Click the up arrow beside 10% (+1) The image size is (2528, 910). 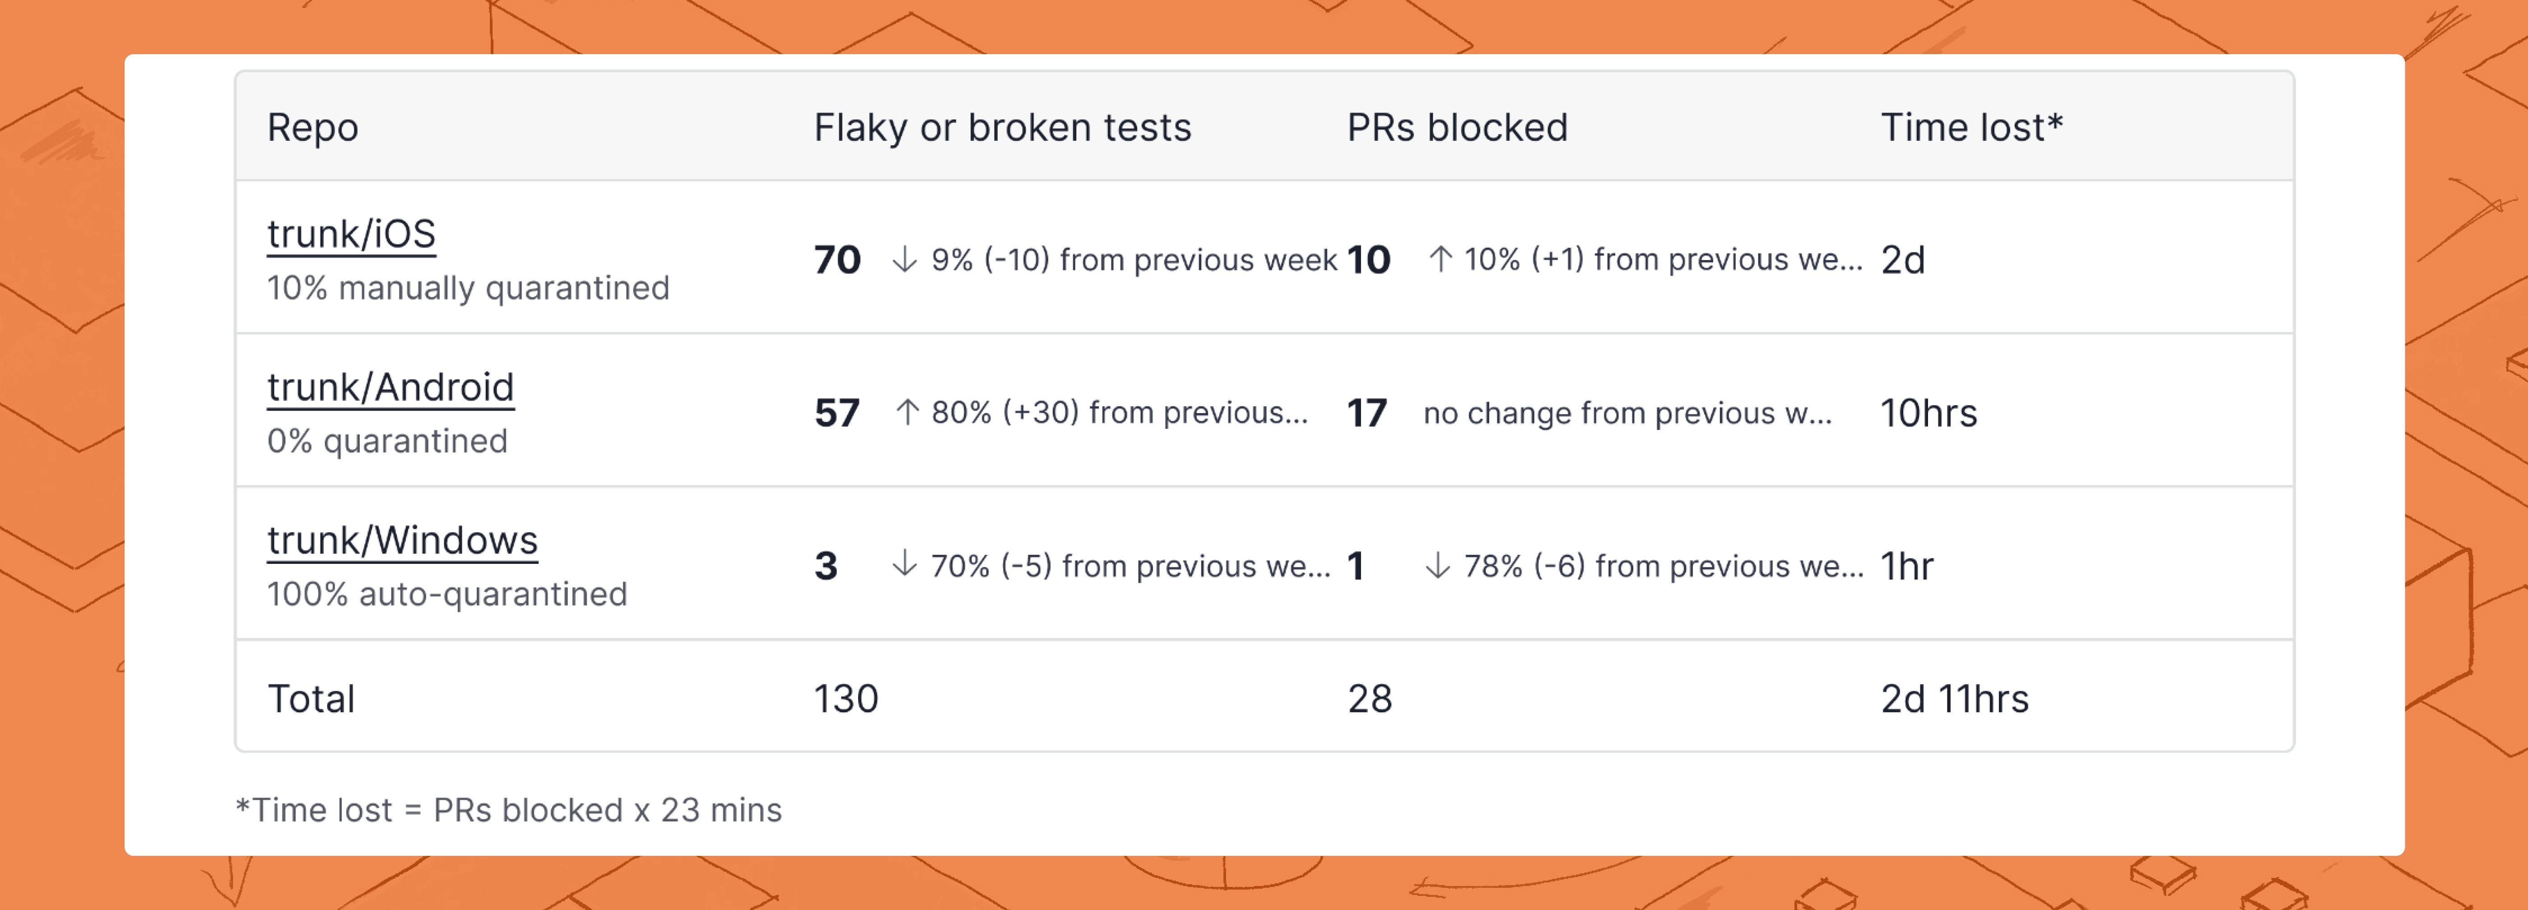pyautogui.click(x=1440, y=259)
